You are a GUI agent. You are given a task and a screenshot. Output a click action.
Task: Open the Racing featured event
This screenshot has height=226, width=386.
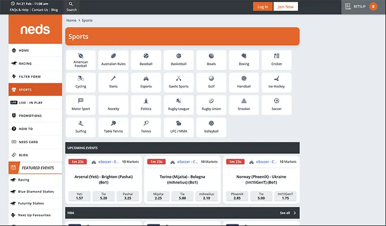point(35,180)
